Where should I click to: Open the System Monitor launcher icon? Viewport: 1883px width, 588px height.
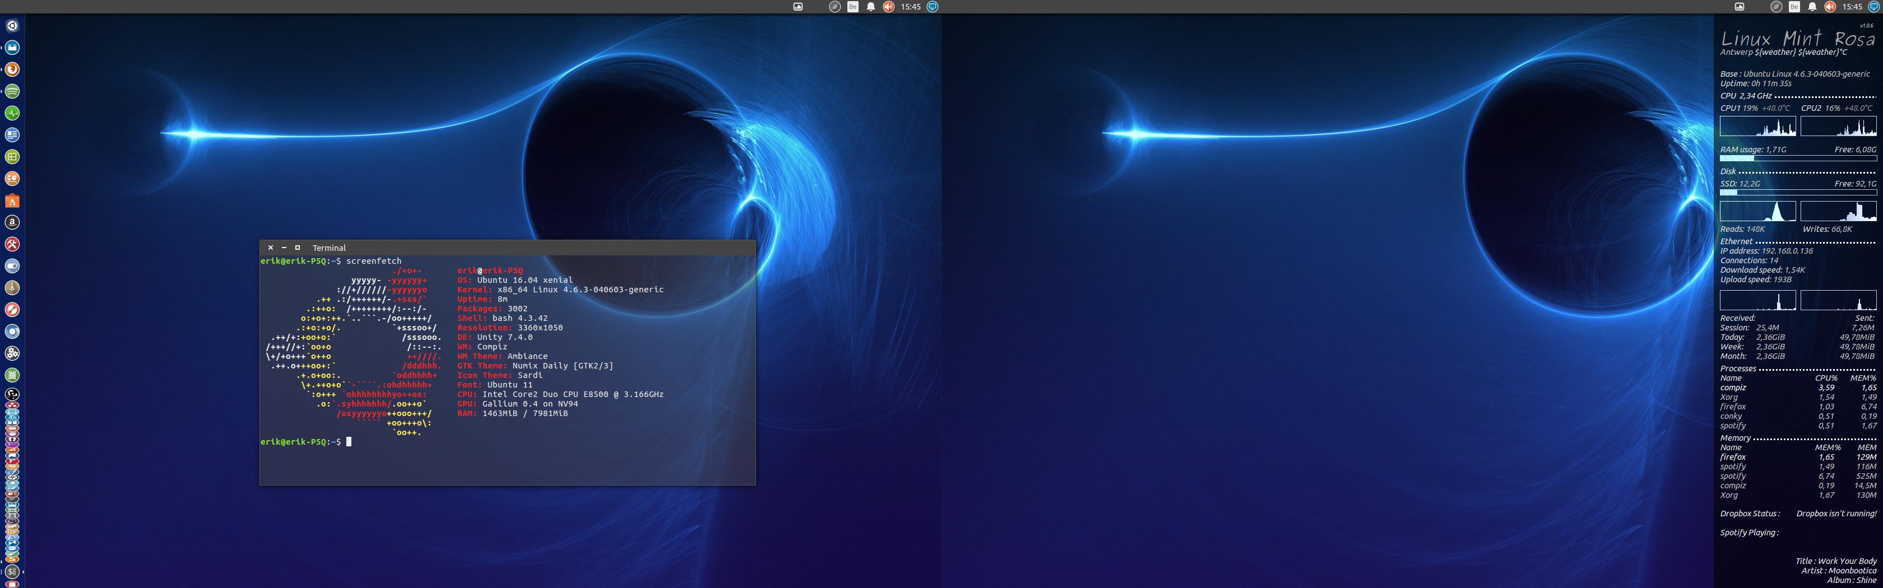point(12,114)
